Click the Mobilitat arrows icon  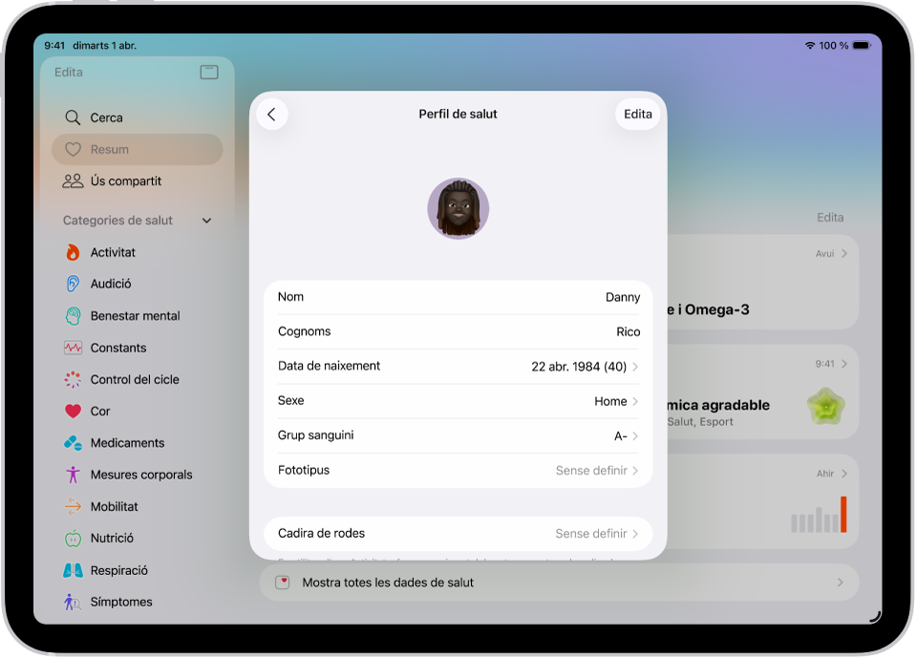coord(73,506)
